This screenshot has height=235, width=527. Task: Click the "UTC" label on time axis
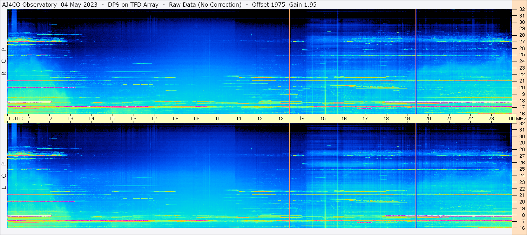click(18, 119)
